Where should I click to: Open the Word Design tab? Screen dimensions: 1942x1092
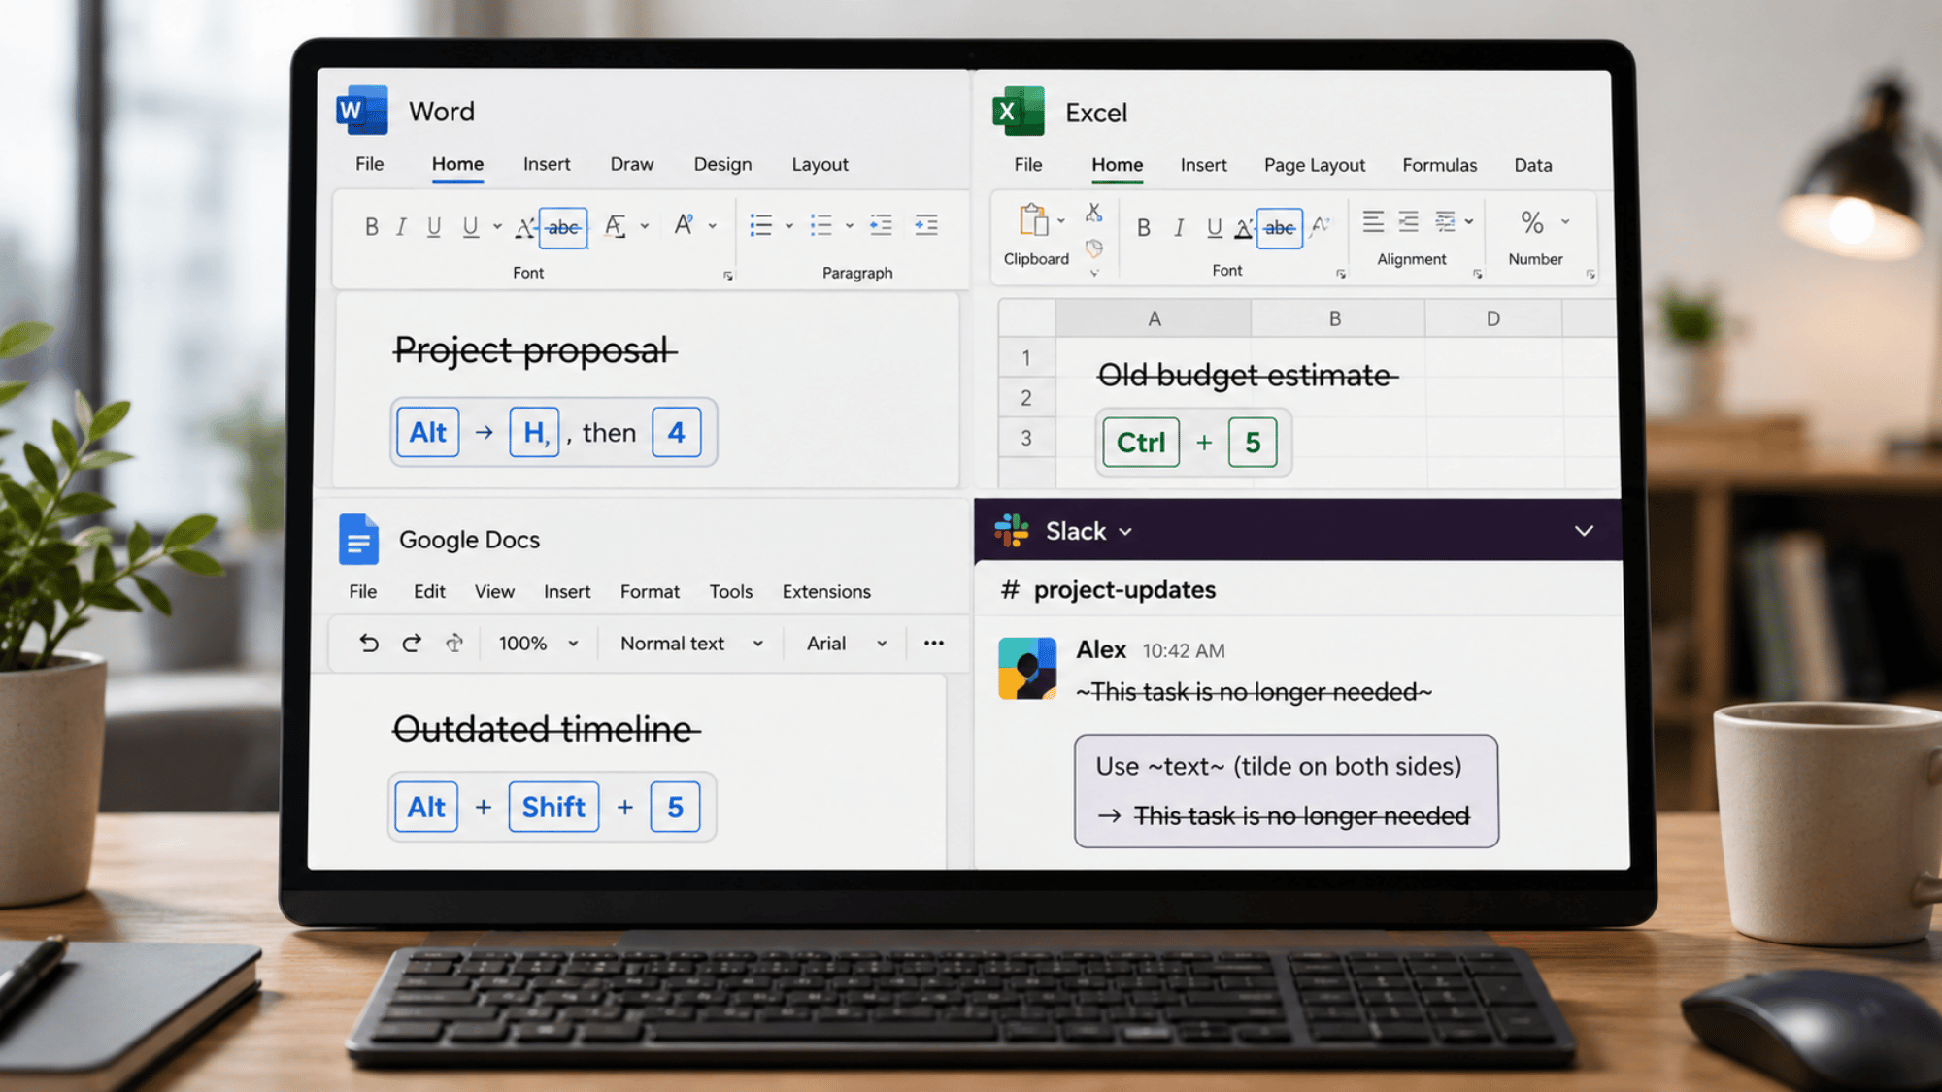(722, 164)
